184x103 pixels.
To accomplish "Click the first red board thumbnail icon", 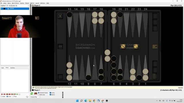I will pyautogui.click(x=2, y=94).
